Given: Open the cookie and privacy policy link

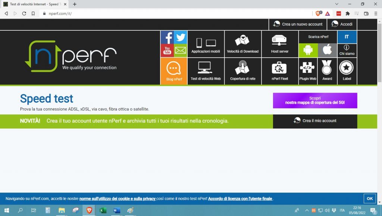Looking at the screenshot, I should pos(118,198).
